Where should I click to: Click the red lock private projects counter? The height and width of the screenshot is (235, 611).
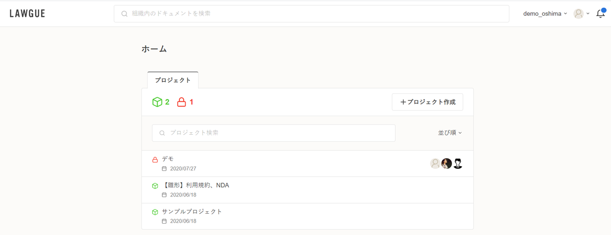[185, 102]
